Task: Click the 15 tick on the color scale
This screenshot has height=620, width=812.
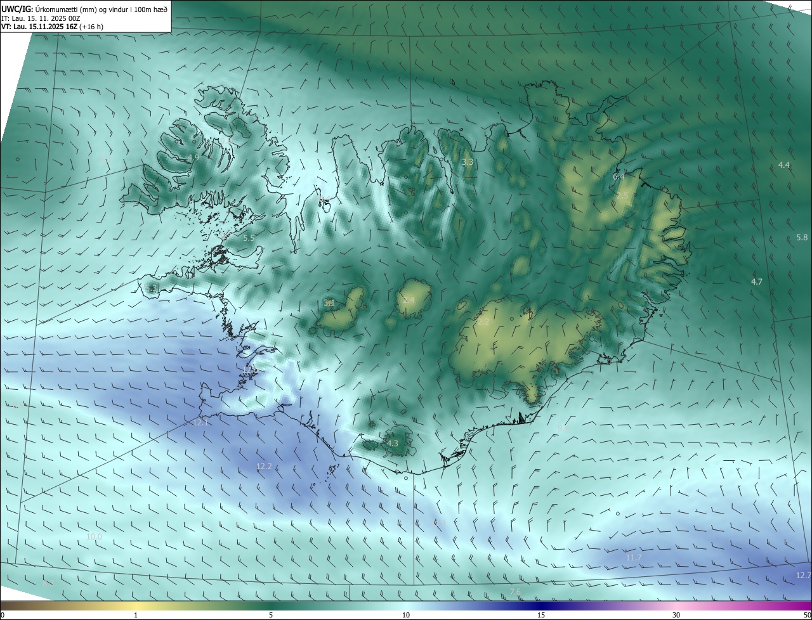Action: click(541, 615)
